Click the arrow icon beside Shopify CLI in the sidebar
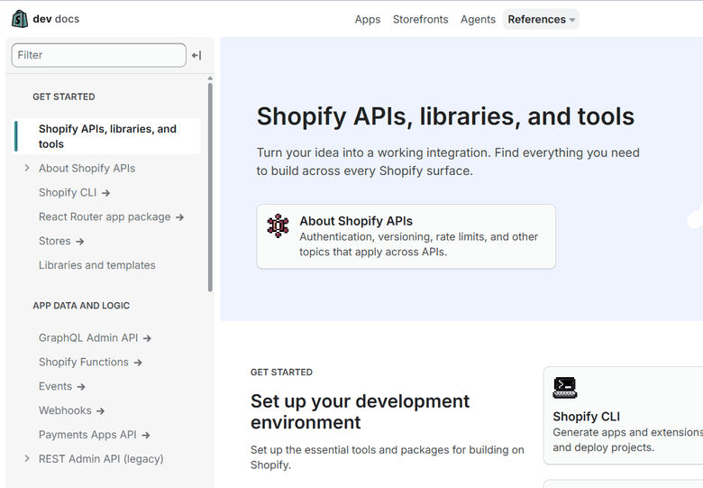This screenshot has height=488, width=703. (x=105, y=193)
